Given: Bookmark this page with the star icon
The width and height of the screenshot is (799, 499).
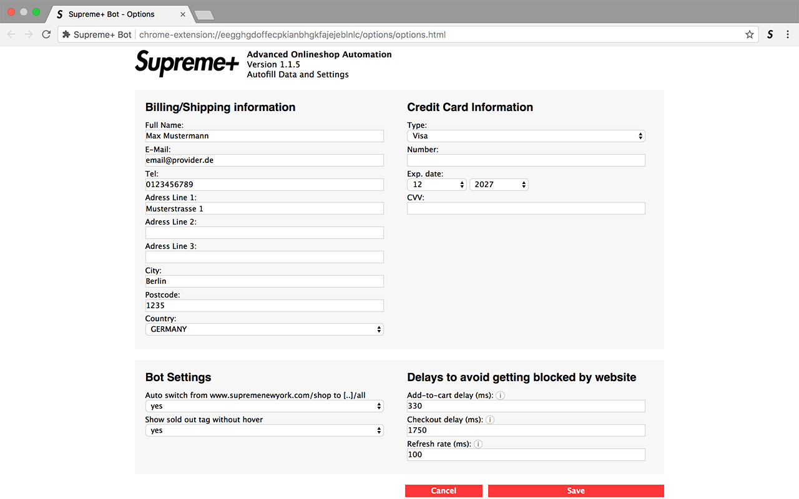Looking at the screenshot, I should (x=750, y=35).
